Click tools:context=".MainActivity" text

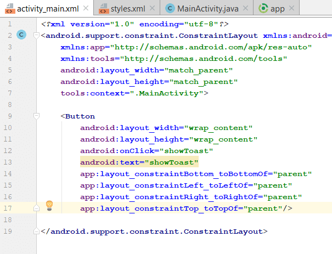[134, 93]
